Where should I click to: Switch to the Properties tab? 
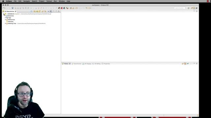pos(106,64)
